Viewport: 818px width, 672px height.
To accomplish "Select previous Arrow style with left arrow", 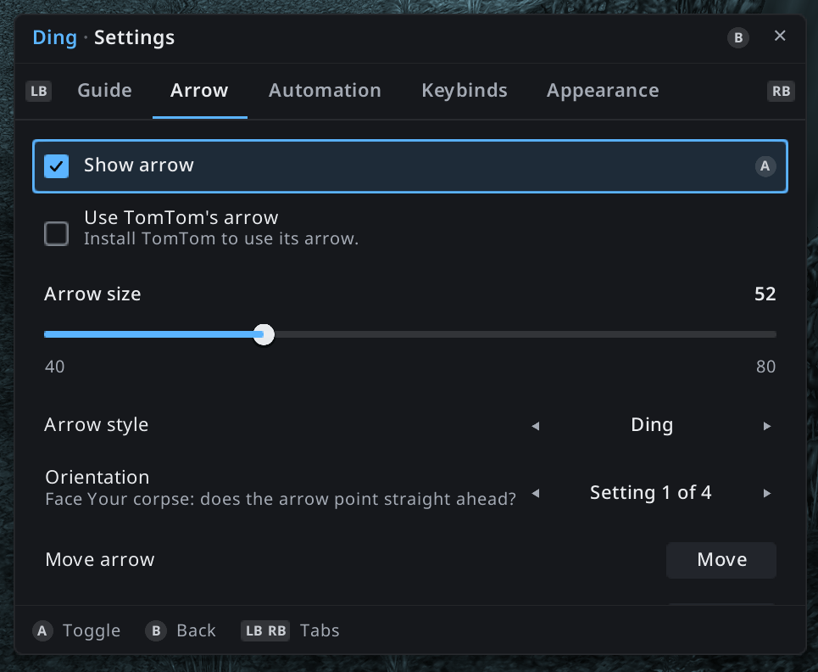I will 535,426.
